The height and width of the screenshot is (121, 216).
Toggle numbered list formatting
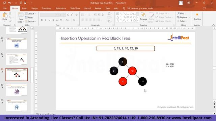click(89, 15)
